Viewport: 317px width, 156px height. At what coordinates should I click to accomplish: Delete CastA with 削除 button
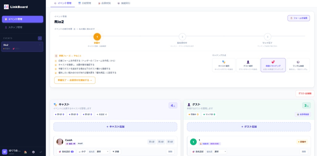pyautogui.click(x=170, y=152)
